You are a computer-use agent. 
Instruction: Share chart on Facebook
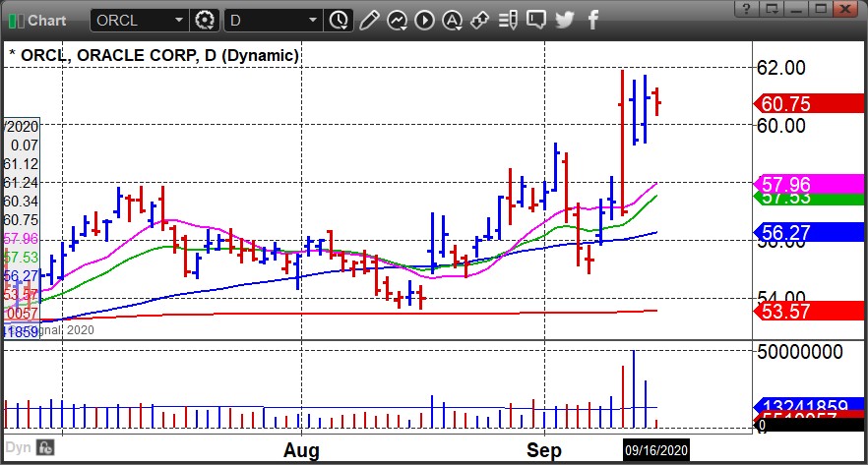[x=592, y=21]
